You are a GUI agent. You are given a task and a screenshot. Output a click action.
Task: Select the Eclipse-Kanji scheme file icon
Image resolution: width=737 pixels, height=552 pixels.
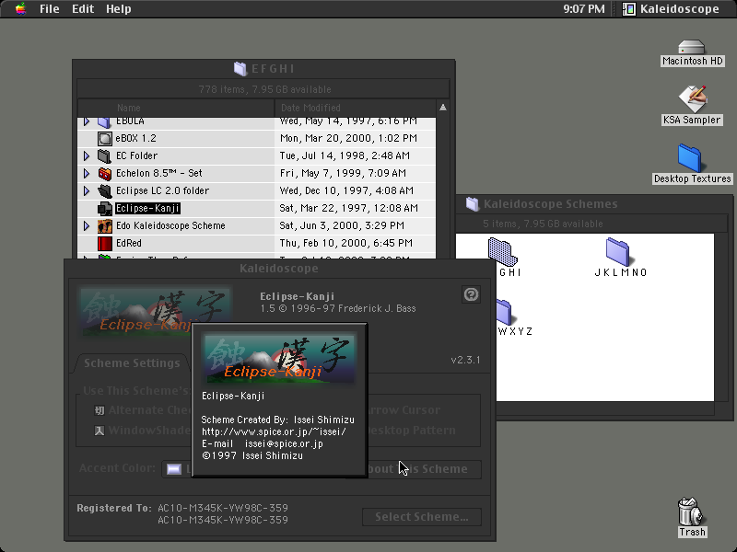click(104, 209)
